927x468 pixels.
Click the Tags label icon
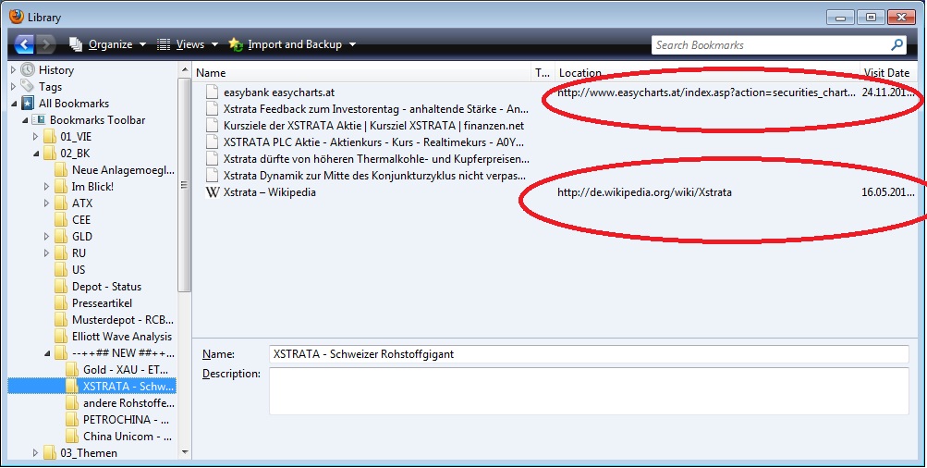[x=27, y=86]
